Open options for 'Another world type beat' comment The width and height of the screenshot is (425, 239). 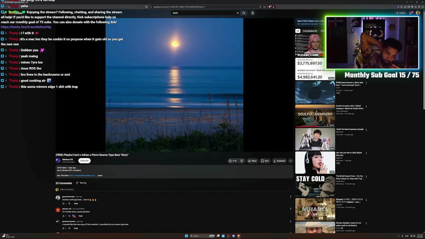point(291,197)
